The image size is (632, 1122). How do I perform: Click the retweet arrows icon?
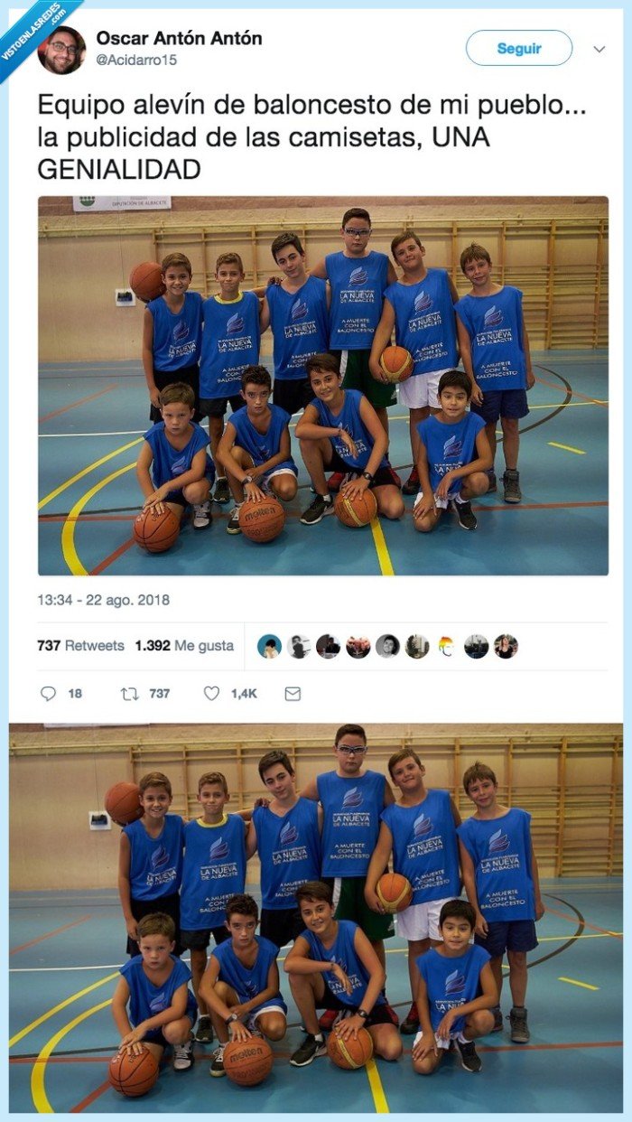[x=128, y=694]
